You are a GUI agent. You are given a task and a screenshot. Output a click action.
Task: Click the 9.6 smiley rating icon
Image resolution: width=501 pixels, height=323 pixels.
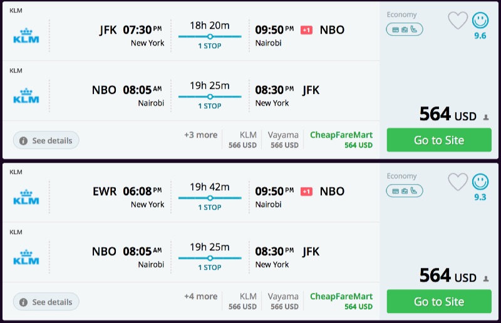click(x=480, y=21)
